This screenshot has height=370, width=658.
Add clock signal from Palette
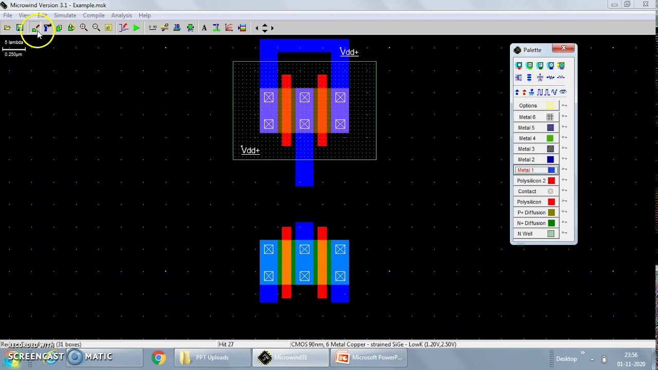point(540,92)
